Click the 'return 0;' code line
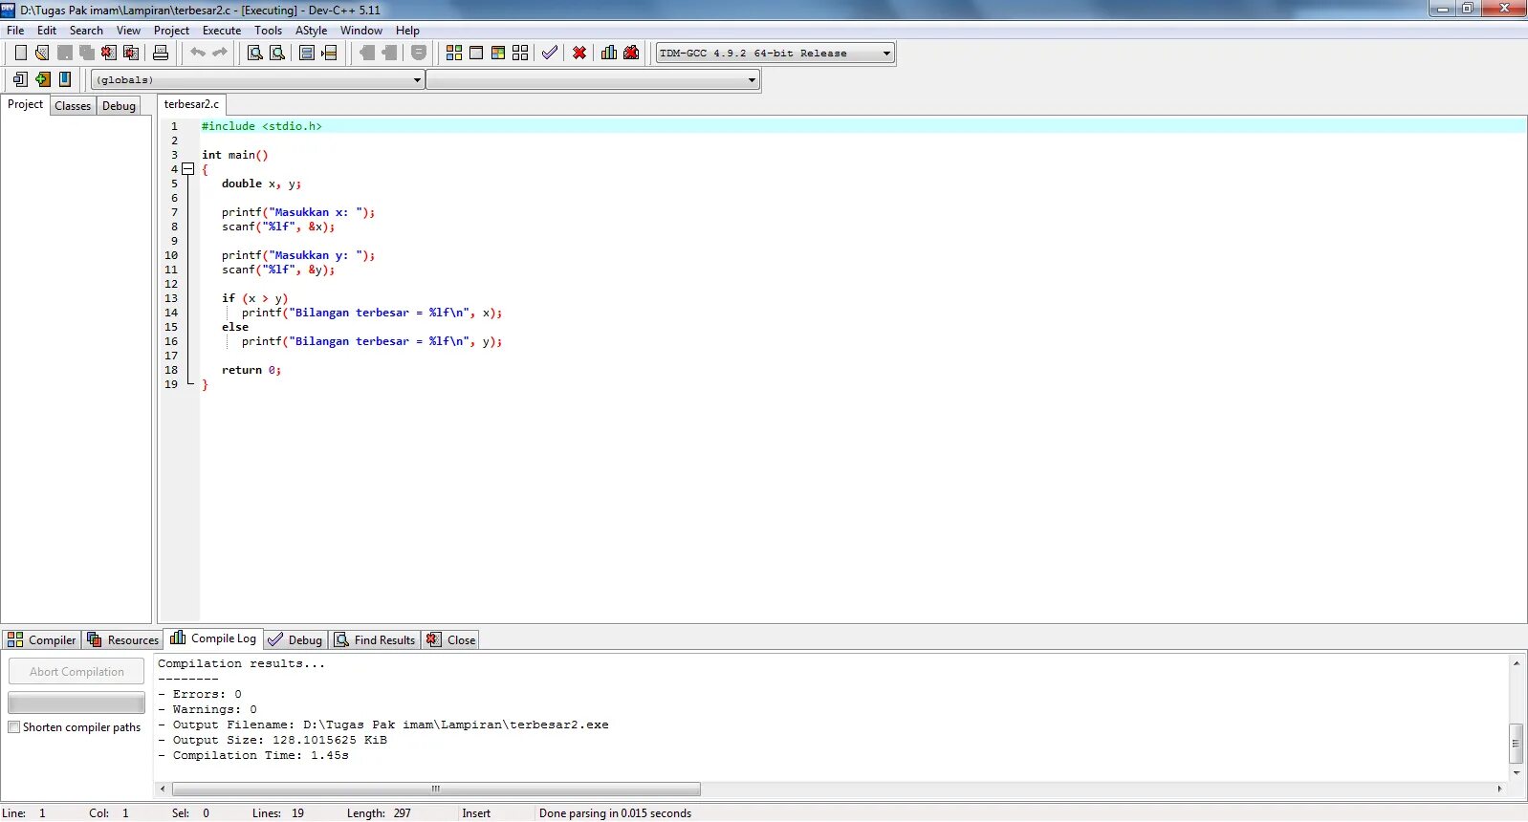1528x822 pixels. click(251, 370)
